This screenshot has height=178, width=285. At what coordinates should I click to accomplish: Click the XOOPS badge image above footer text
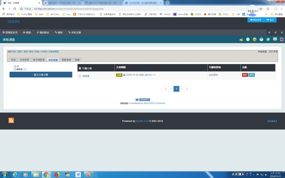tap(142, 100)
